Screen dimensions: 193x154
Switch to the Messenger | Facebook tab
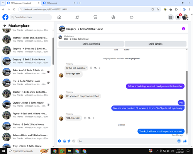(24, 3)
